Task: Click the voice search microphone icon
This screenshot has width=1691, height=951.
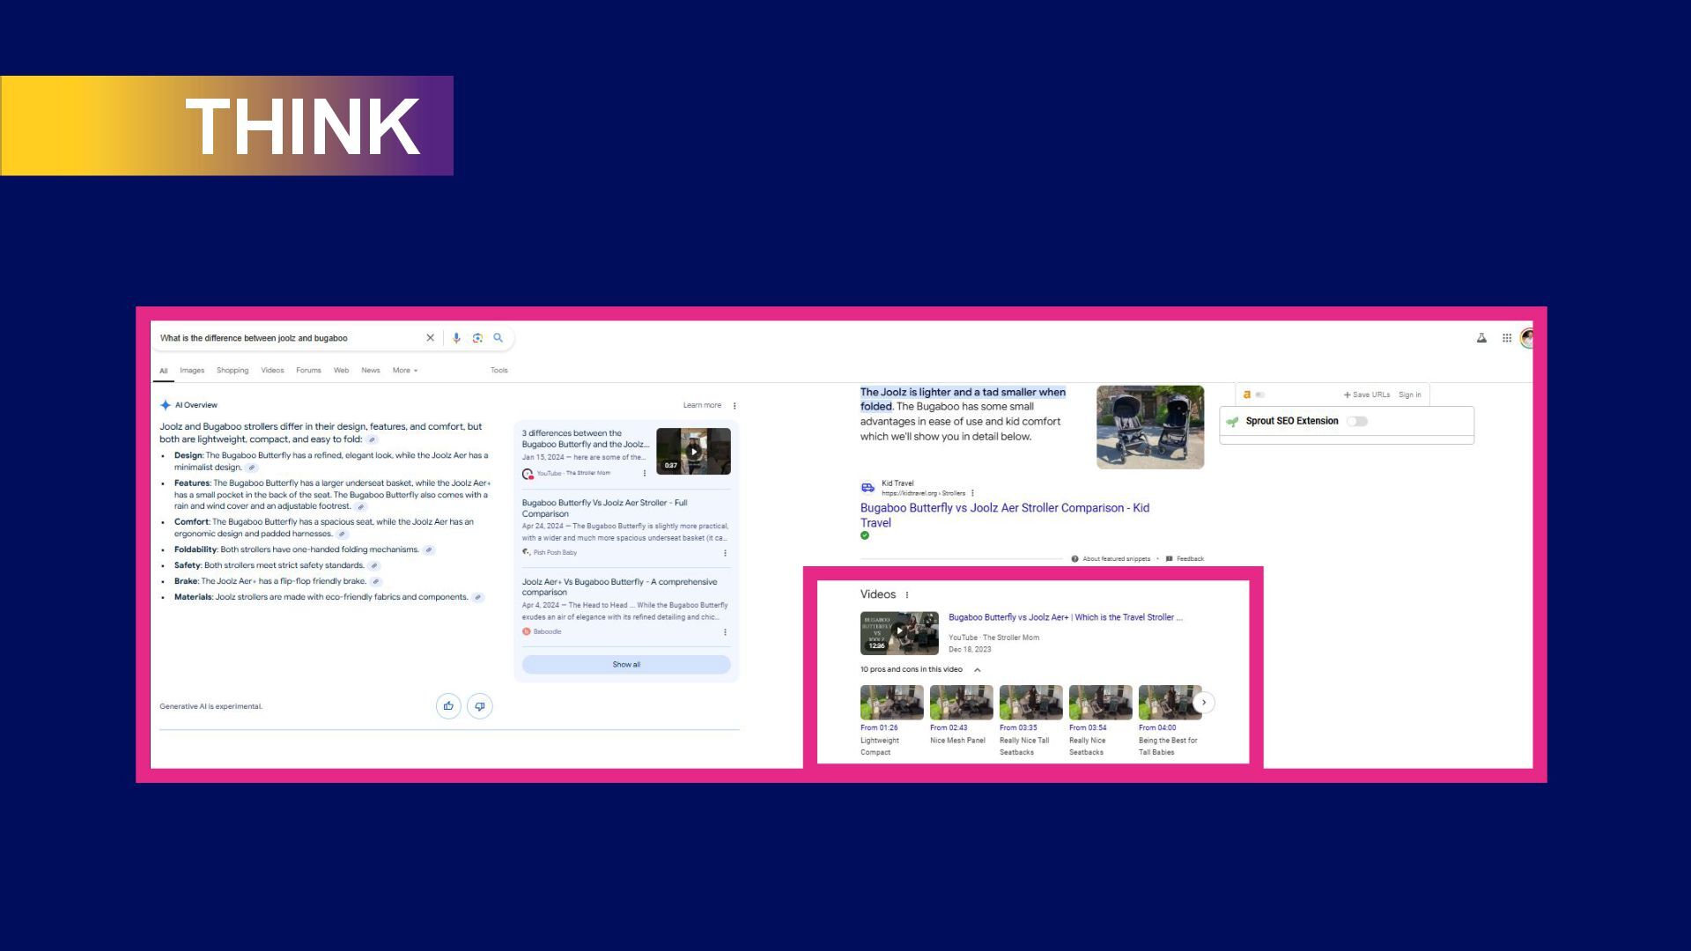Action: click(x=456, y=338)
